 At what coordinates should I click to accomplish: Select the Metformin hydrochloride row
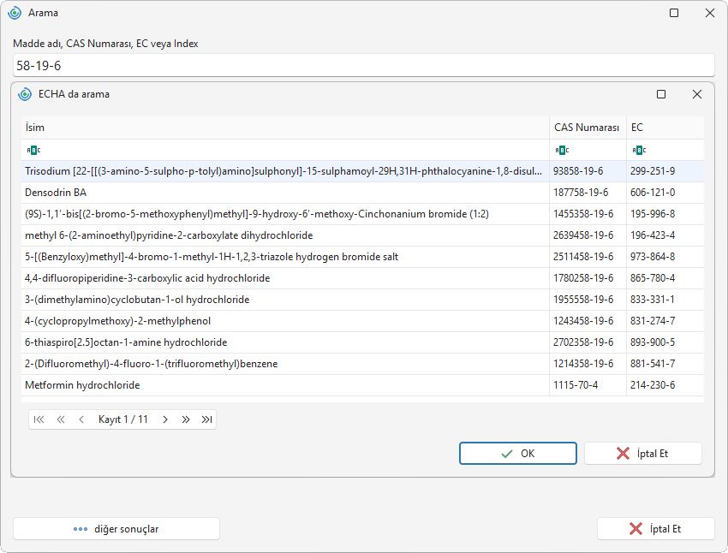pyautogui.click(x=362, y=385)
